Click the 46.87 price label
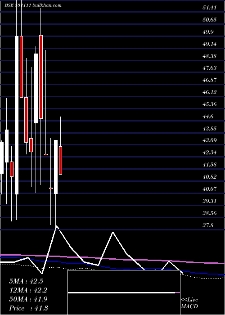225x315 pixels. click(x=209, y=80)
